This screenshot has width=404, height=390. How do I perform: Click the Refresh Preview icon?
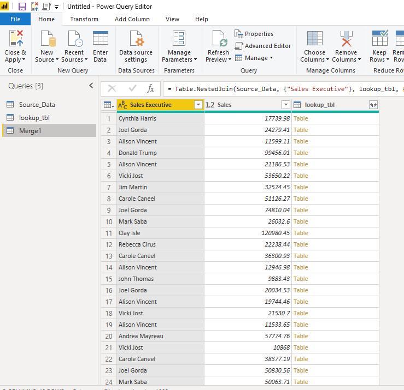tap(220, 39)
